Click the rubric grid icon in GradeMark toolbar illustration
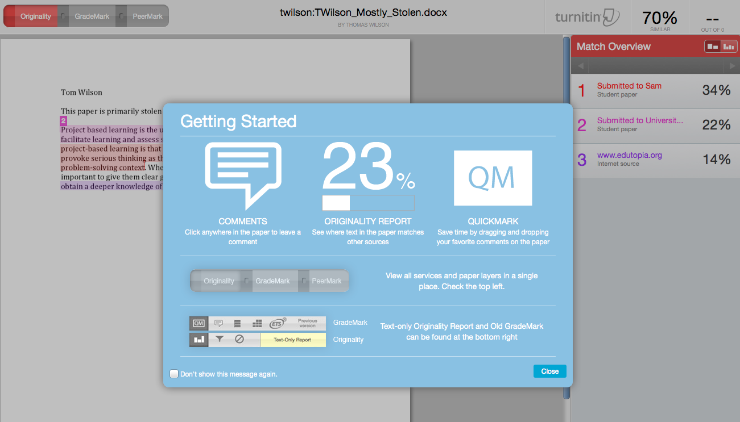This screenshot has width=740, height=422. [x=258, y=323]
